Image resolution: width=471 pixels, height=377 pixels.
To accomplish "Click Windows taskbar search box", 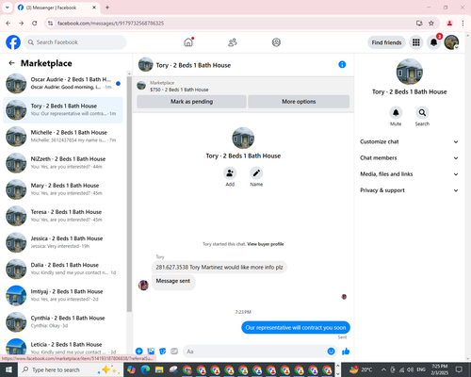I will click(x=70, y=369).
